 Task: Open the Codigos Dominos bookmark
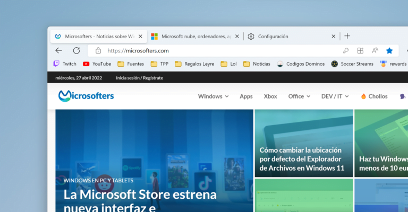[301, 64]
